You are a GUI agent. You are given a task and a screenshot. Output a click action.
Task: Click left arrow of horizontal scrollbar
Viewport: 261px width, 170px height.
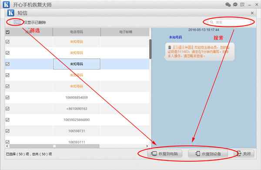(x=7, y=146)
